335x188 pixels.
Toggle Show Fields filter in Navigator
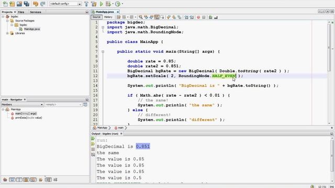(12, 180)
